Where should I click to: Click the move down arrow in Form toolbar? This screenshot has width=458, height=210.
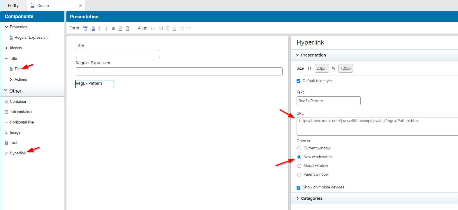tap(106, 29)
